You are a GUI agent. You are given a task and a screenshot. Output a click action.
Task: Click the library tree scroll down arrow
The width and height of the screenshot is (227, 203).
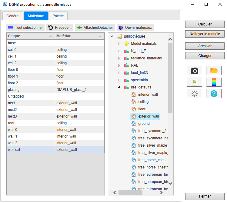(x=170, y=184)
